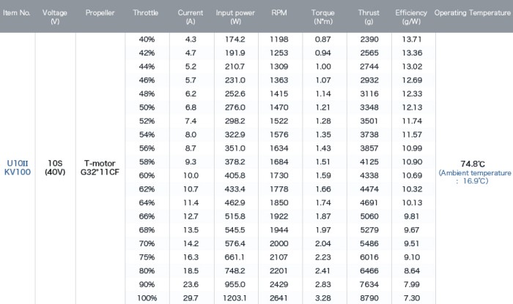Select the Torque (N*m) column header
This screenshot has width=513, height=304.
click(323, 17)
